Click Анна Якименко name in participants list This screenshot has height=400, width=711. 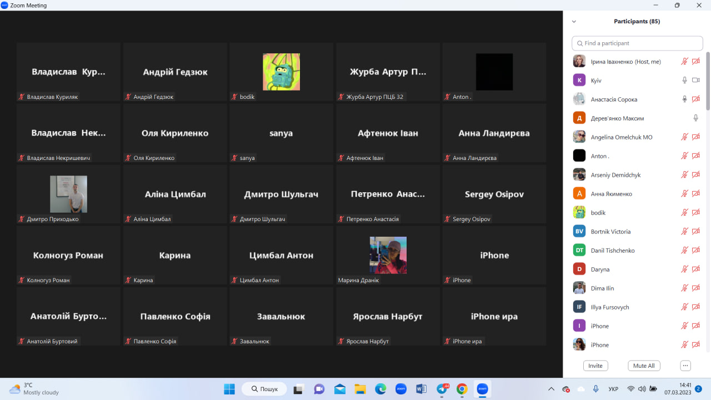pyautogui.click(x=612, y=194)
